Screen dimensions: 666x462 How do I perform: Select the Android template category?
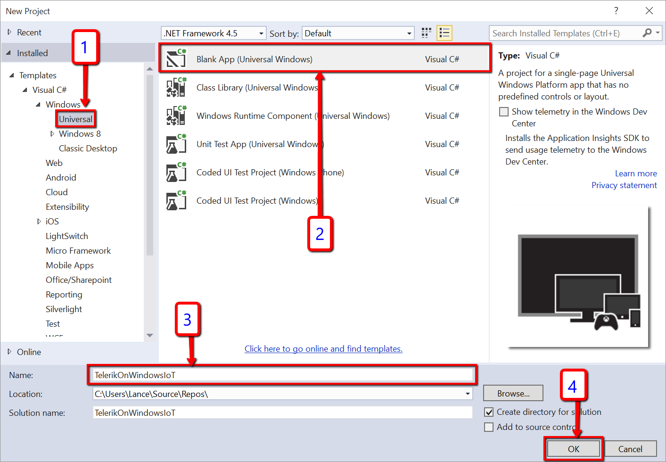click(x=61, y=178)
